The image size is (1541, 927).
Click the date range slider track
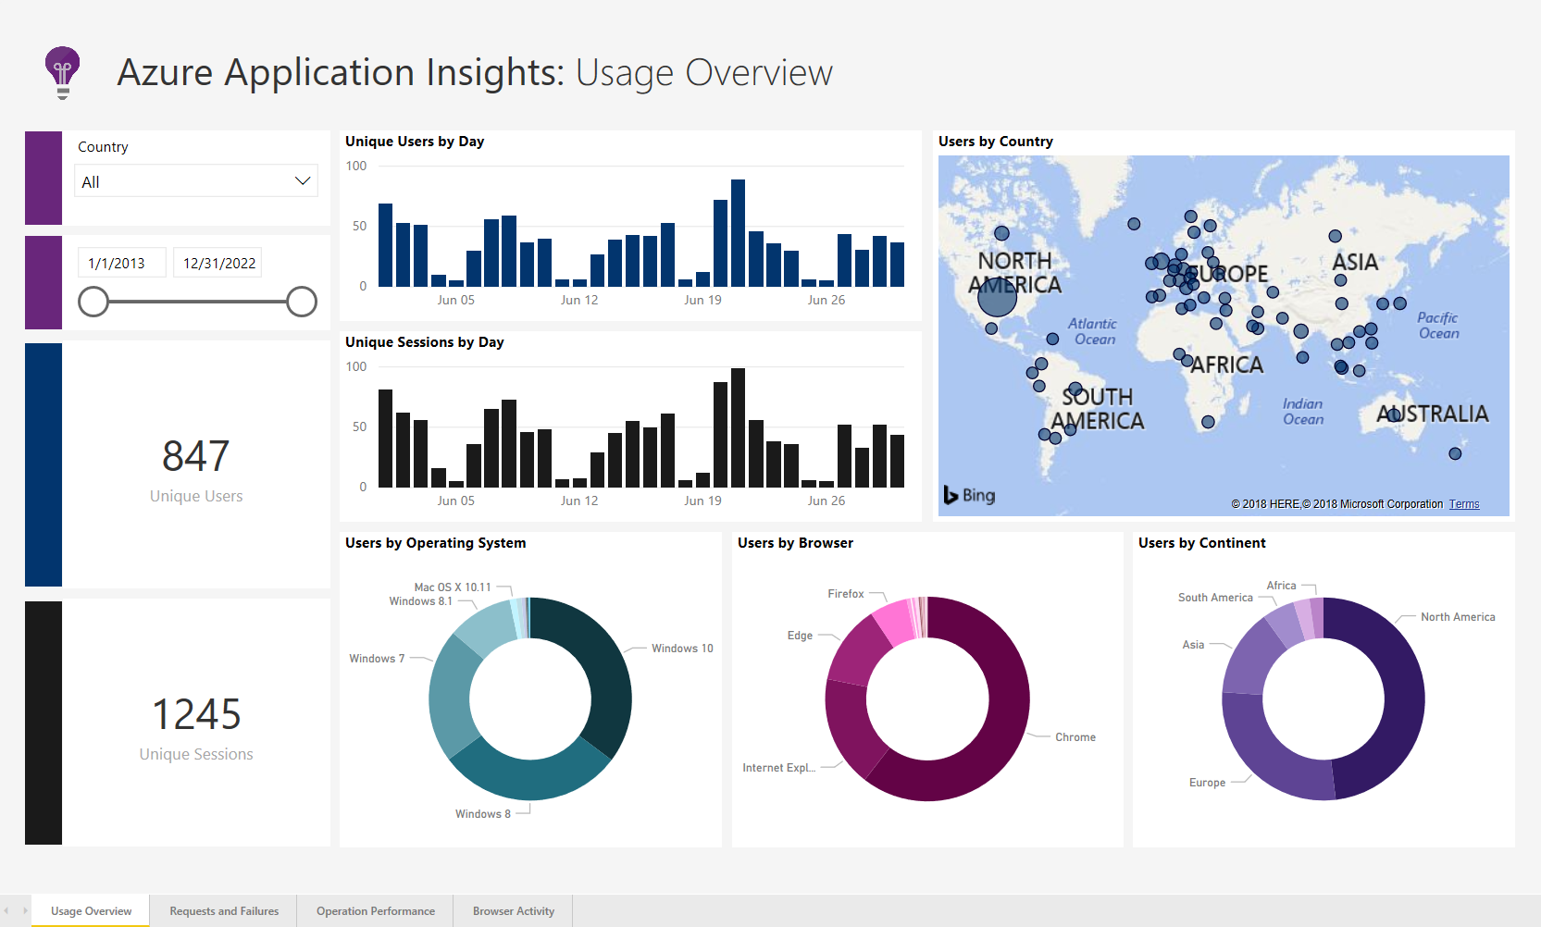tap(197, 302)
